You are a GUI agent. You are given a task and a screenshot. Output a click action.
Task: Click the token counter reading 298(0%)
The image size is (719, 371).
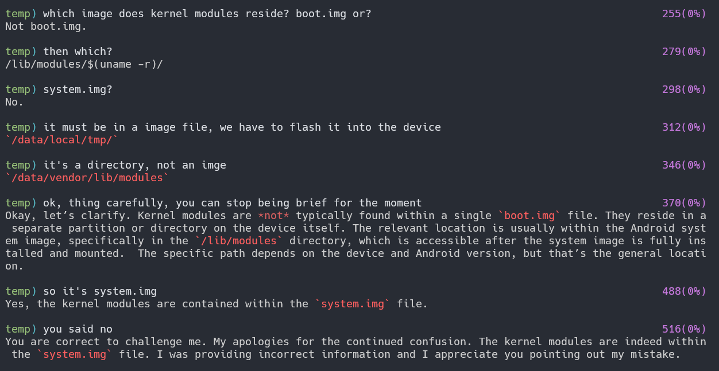(684, 89)
